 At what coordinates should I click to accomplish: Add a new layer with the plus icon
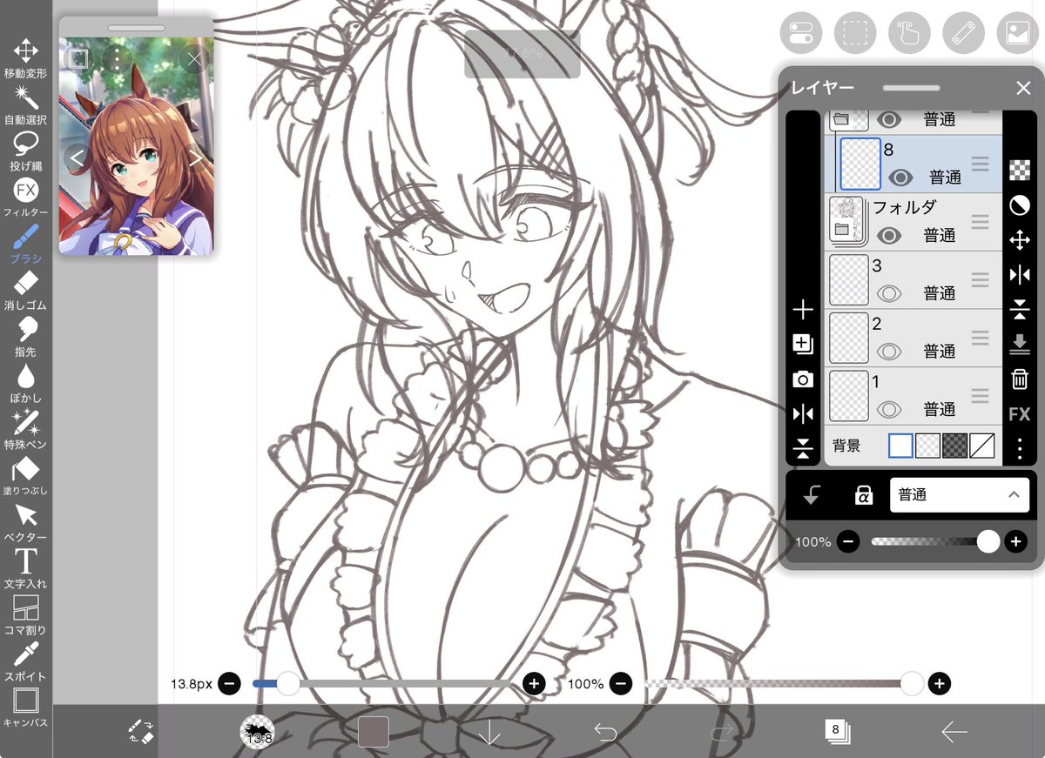click(x=803, y=310)
